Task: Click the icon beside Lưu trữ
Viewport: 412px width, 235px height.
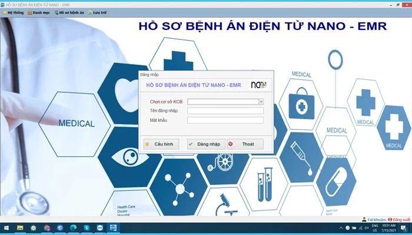Action: pyautogui.click(x=90, y=12)
